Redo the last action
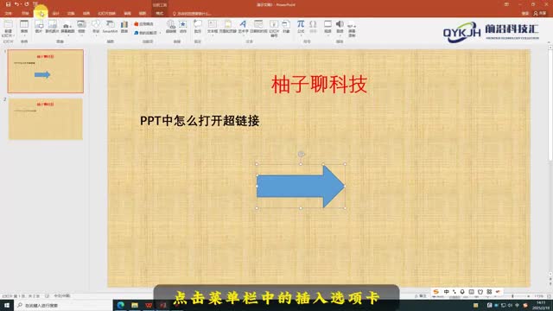 (27, 4)
